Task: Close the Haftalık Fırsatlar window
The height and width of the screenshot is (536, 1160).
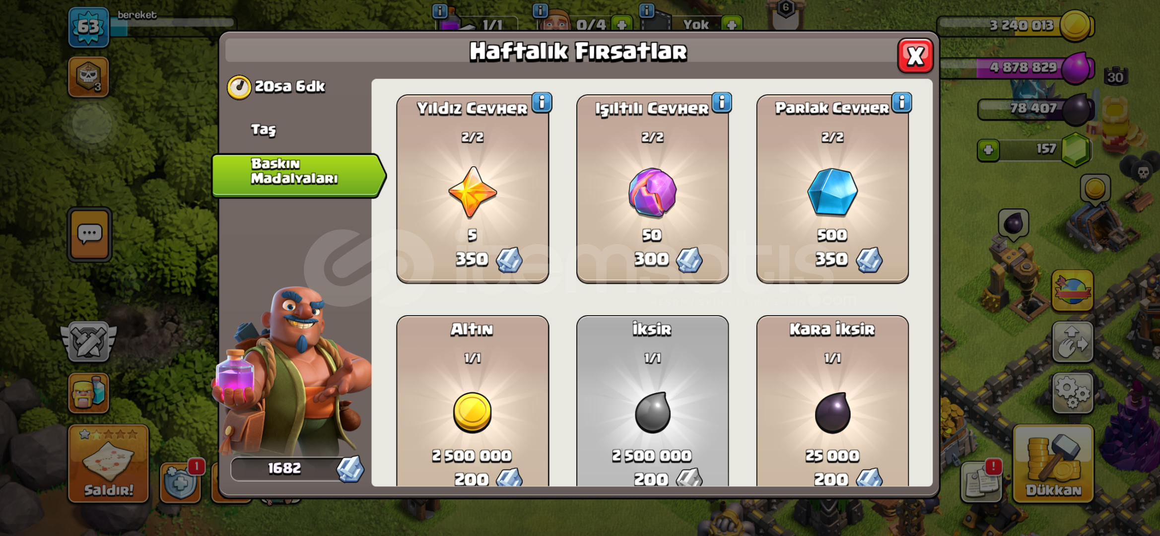Action: pyautogui.click(x=915, y=56)
